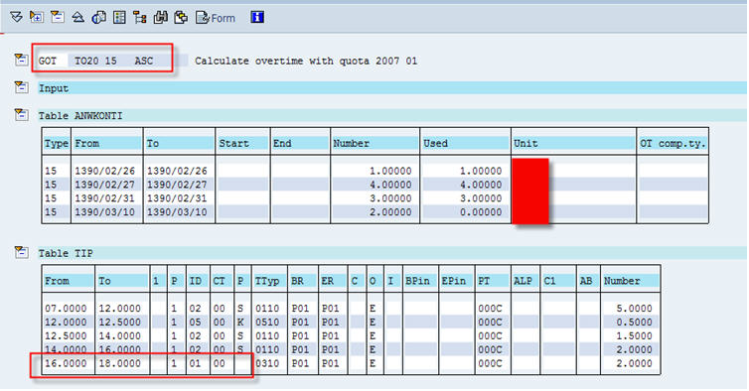Click the list layout toolbar icon
The width and height of the screenshot is (749, 391).
119,18
